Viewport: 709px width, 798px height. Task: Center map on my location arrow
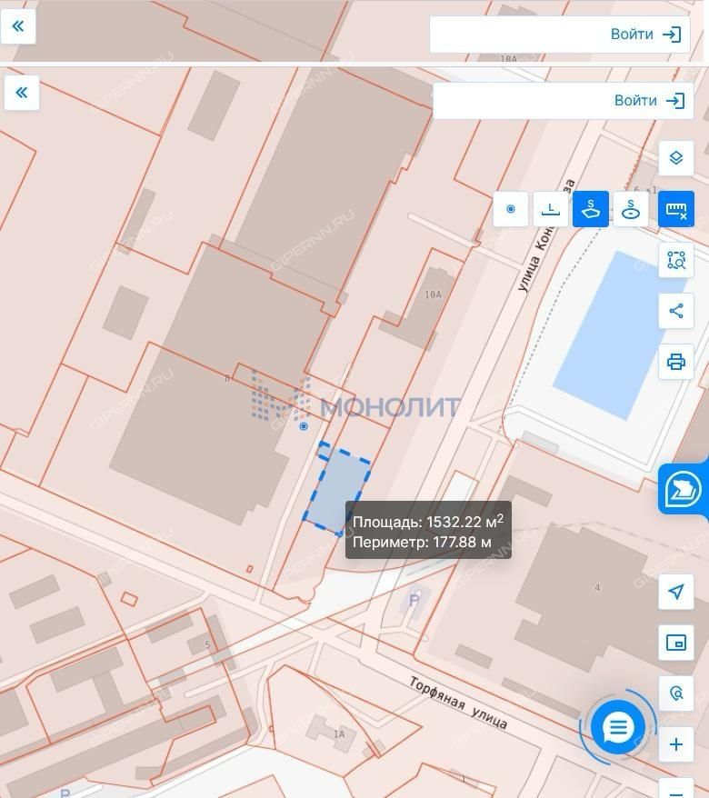click(675, 593)
